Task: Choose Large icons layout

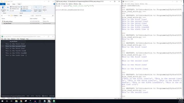Action: [24, 7]
